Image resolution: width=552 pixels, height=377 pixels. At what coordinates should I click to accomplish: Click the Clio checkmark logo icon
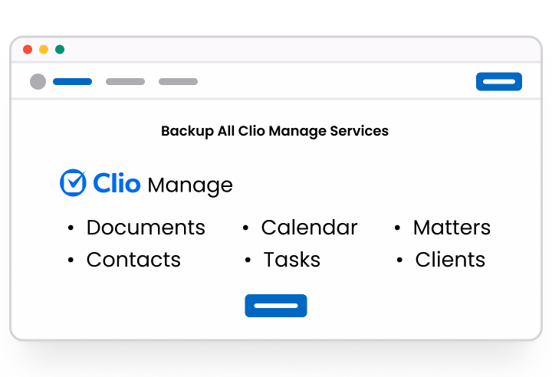(73, 183)
